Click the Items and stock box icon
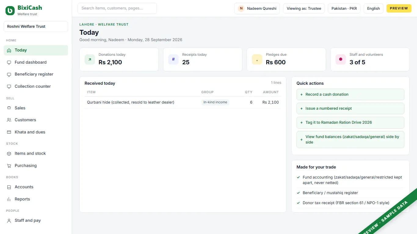Screen dimensions: 417x234 9,154
